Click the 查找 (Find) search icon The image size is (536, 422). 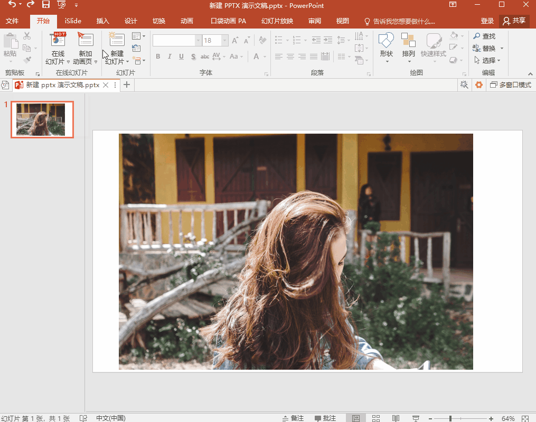tap(477, 36)
